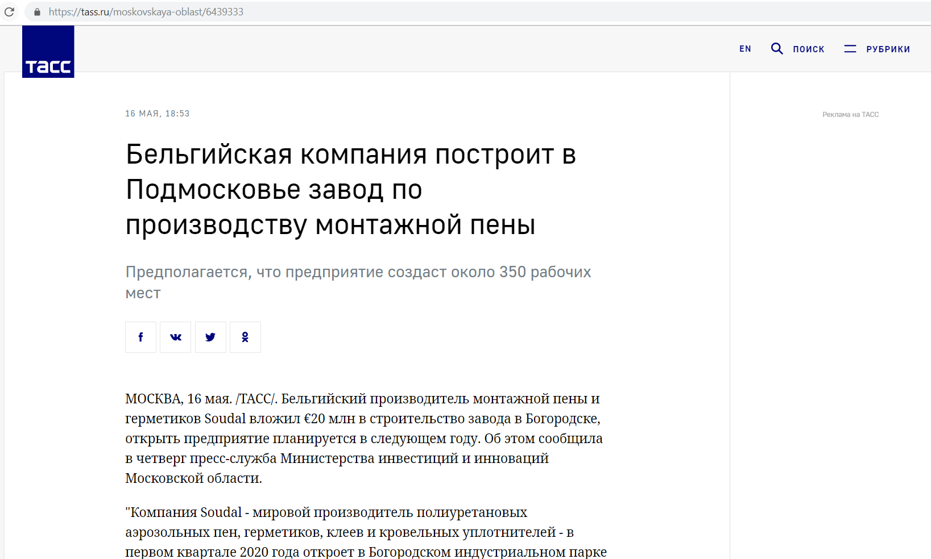Share article on Odnoklassniki
This screenshot has width=931, height=559.
[245, 337]
